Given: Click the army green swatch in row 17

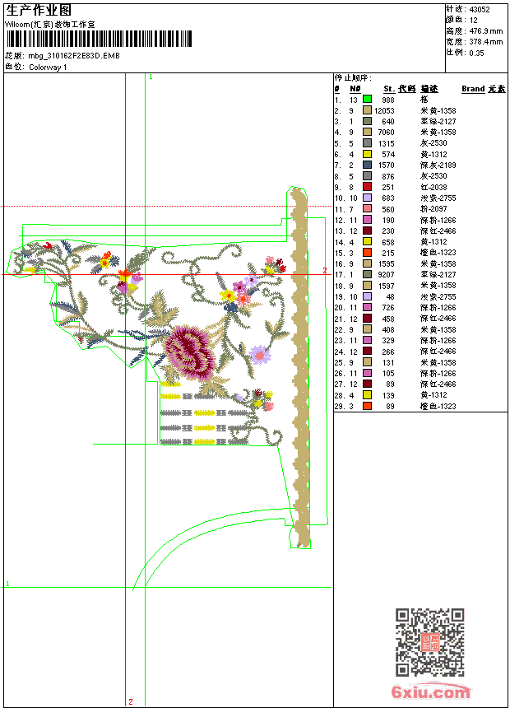Looking at the screenshot, I should [x=368, y=274].
